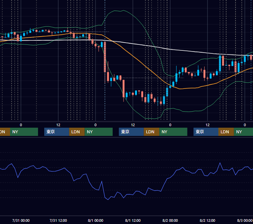Click hour label 0 above 8/3 00:00

(x=245, y=125)
